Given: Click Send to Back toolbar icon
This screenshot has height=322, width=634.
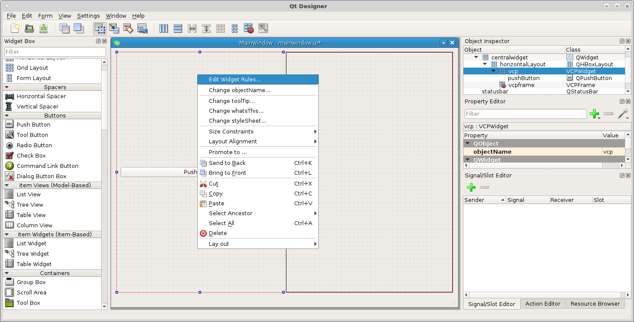Looking at the screenshot, I should click(x=64, y=28).
